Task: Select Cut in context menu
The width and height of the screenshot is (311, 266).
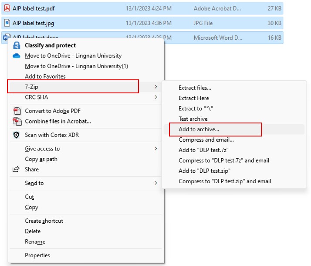Action: click(x=29, y=197)
